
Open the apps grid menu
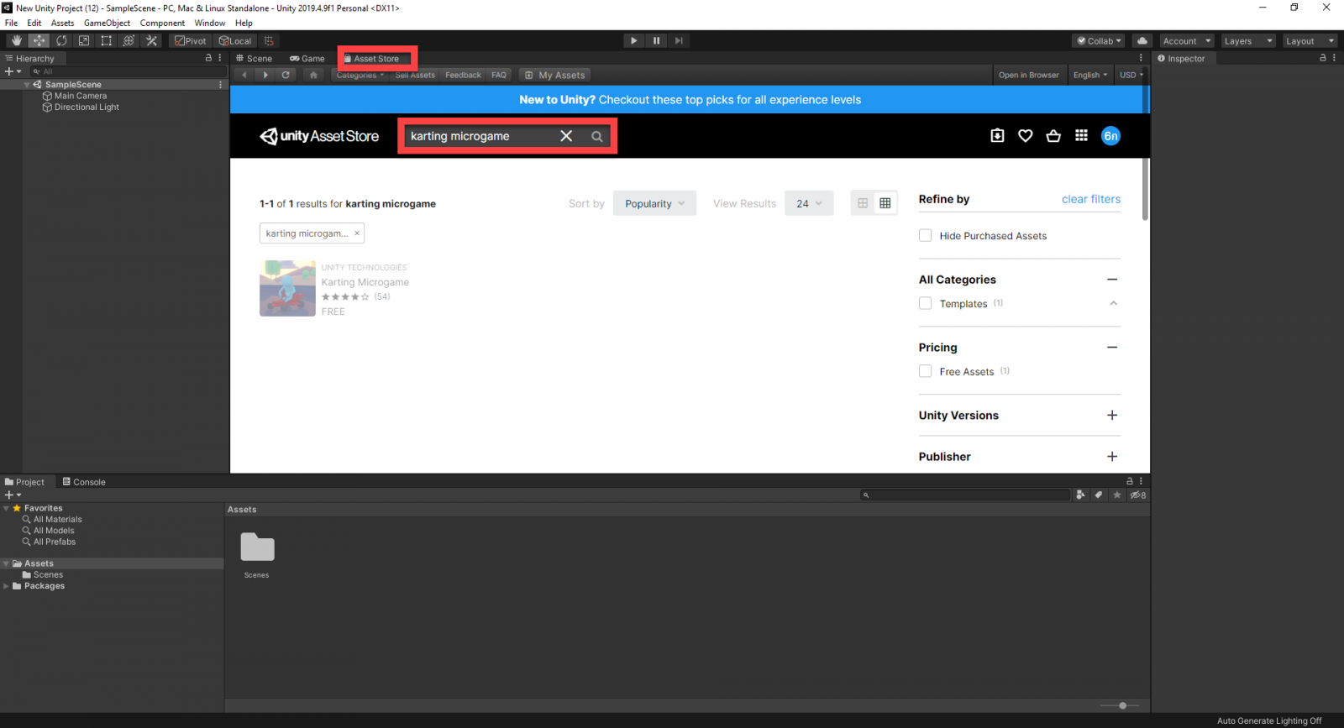1081,136
